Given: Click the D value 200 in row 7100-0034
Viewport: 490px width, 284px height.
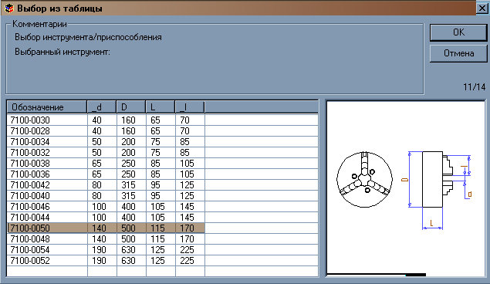Looking at the screenshot, I should pyautogui.click(x=131, y=142).
